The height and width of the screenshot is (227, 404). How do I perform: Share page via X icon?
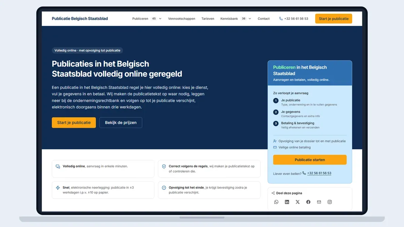(298, 202)
